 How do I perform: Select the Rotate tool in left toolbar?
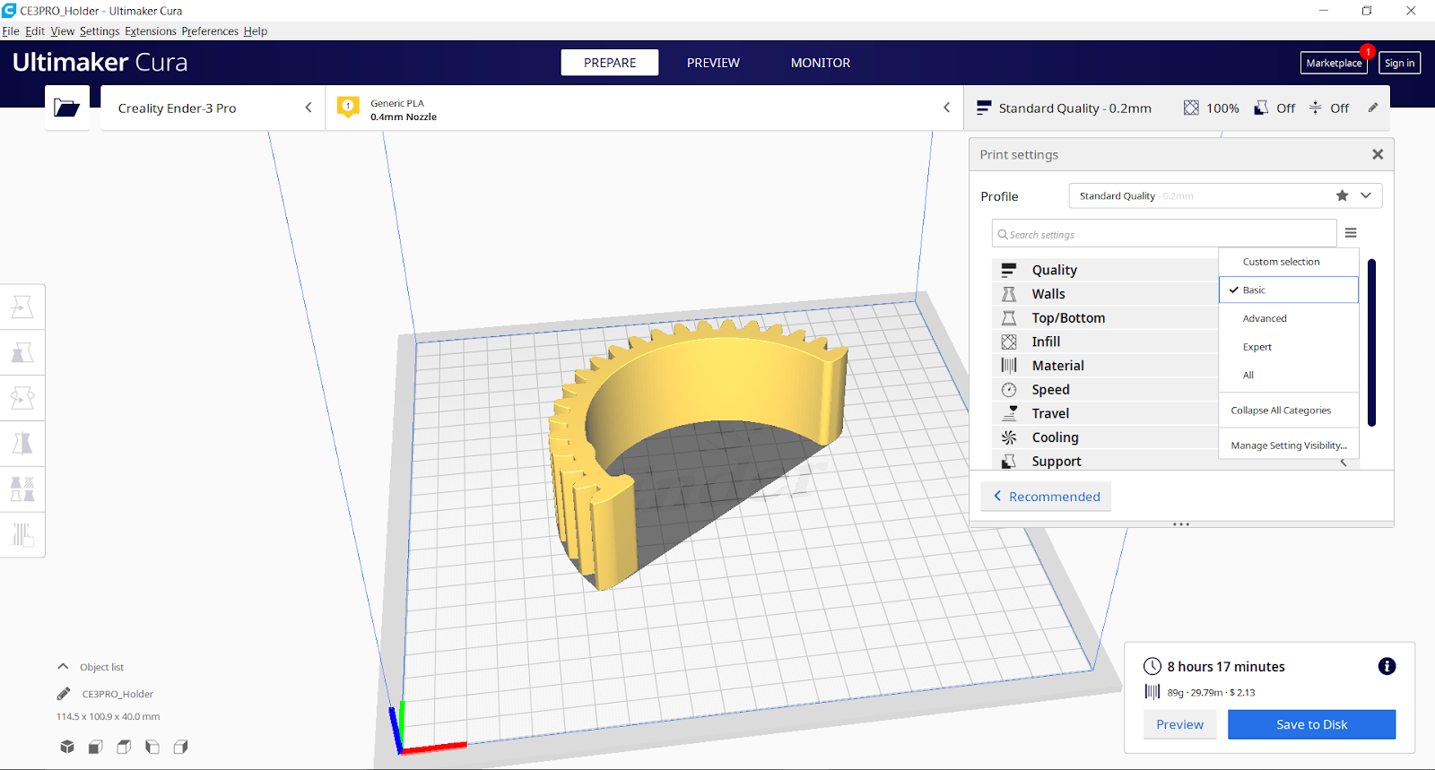click(x=22, y=398)
